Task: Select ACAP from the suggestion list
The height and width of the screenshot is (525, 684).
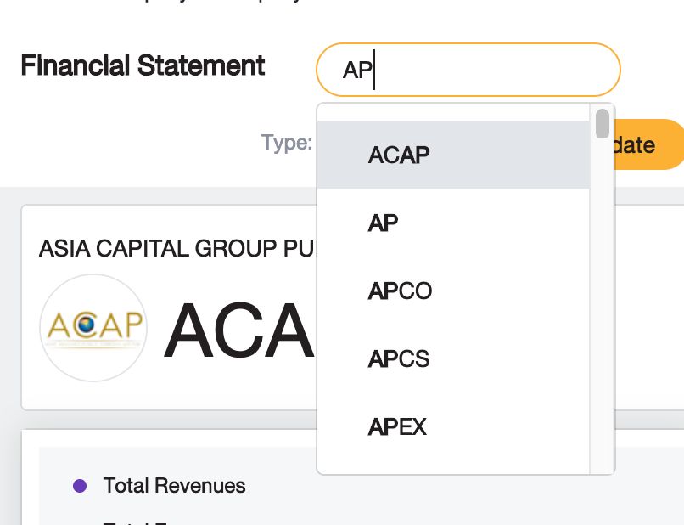Action: pos(399,155)
